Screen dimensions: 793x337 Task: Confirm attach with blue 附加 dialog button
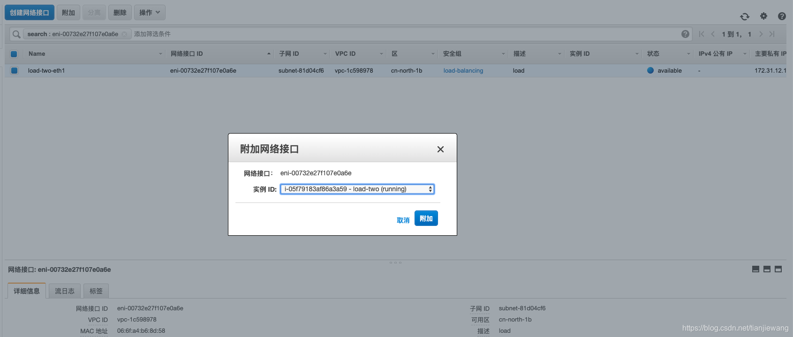[426, 218]
